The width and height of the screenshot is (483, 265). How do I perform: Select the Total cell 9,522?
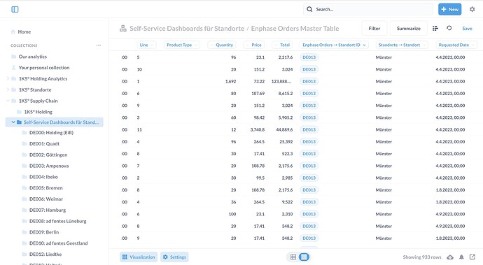(287, 202)
